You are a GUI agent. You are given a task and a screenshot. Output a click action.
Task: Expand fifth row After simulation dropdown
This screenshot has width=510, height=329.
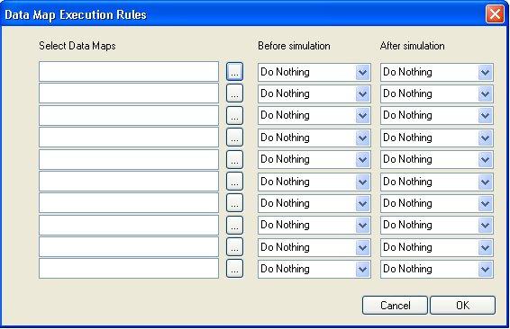(x=486, y=159)
